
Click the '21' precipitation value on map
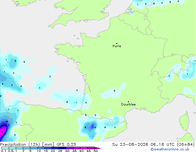[5, 134]
